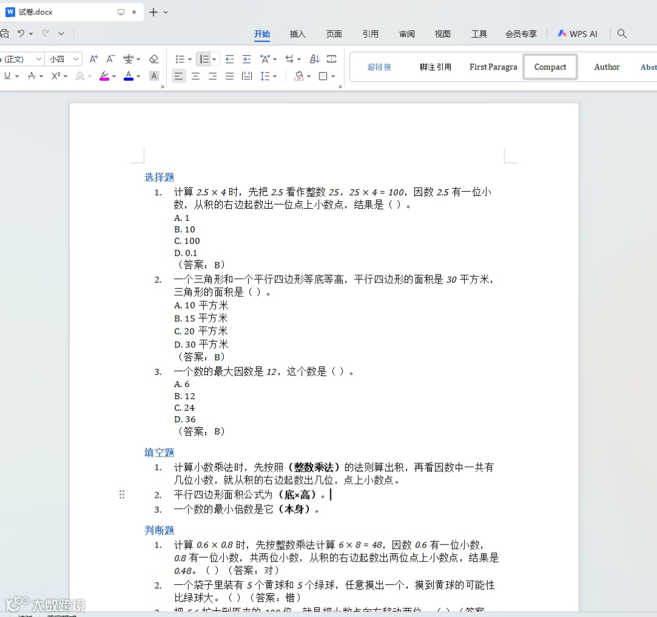Open the search magnifier icon
The image size is (657, 617).
[622, 33]
